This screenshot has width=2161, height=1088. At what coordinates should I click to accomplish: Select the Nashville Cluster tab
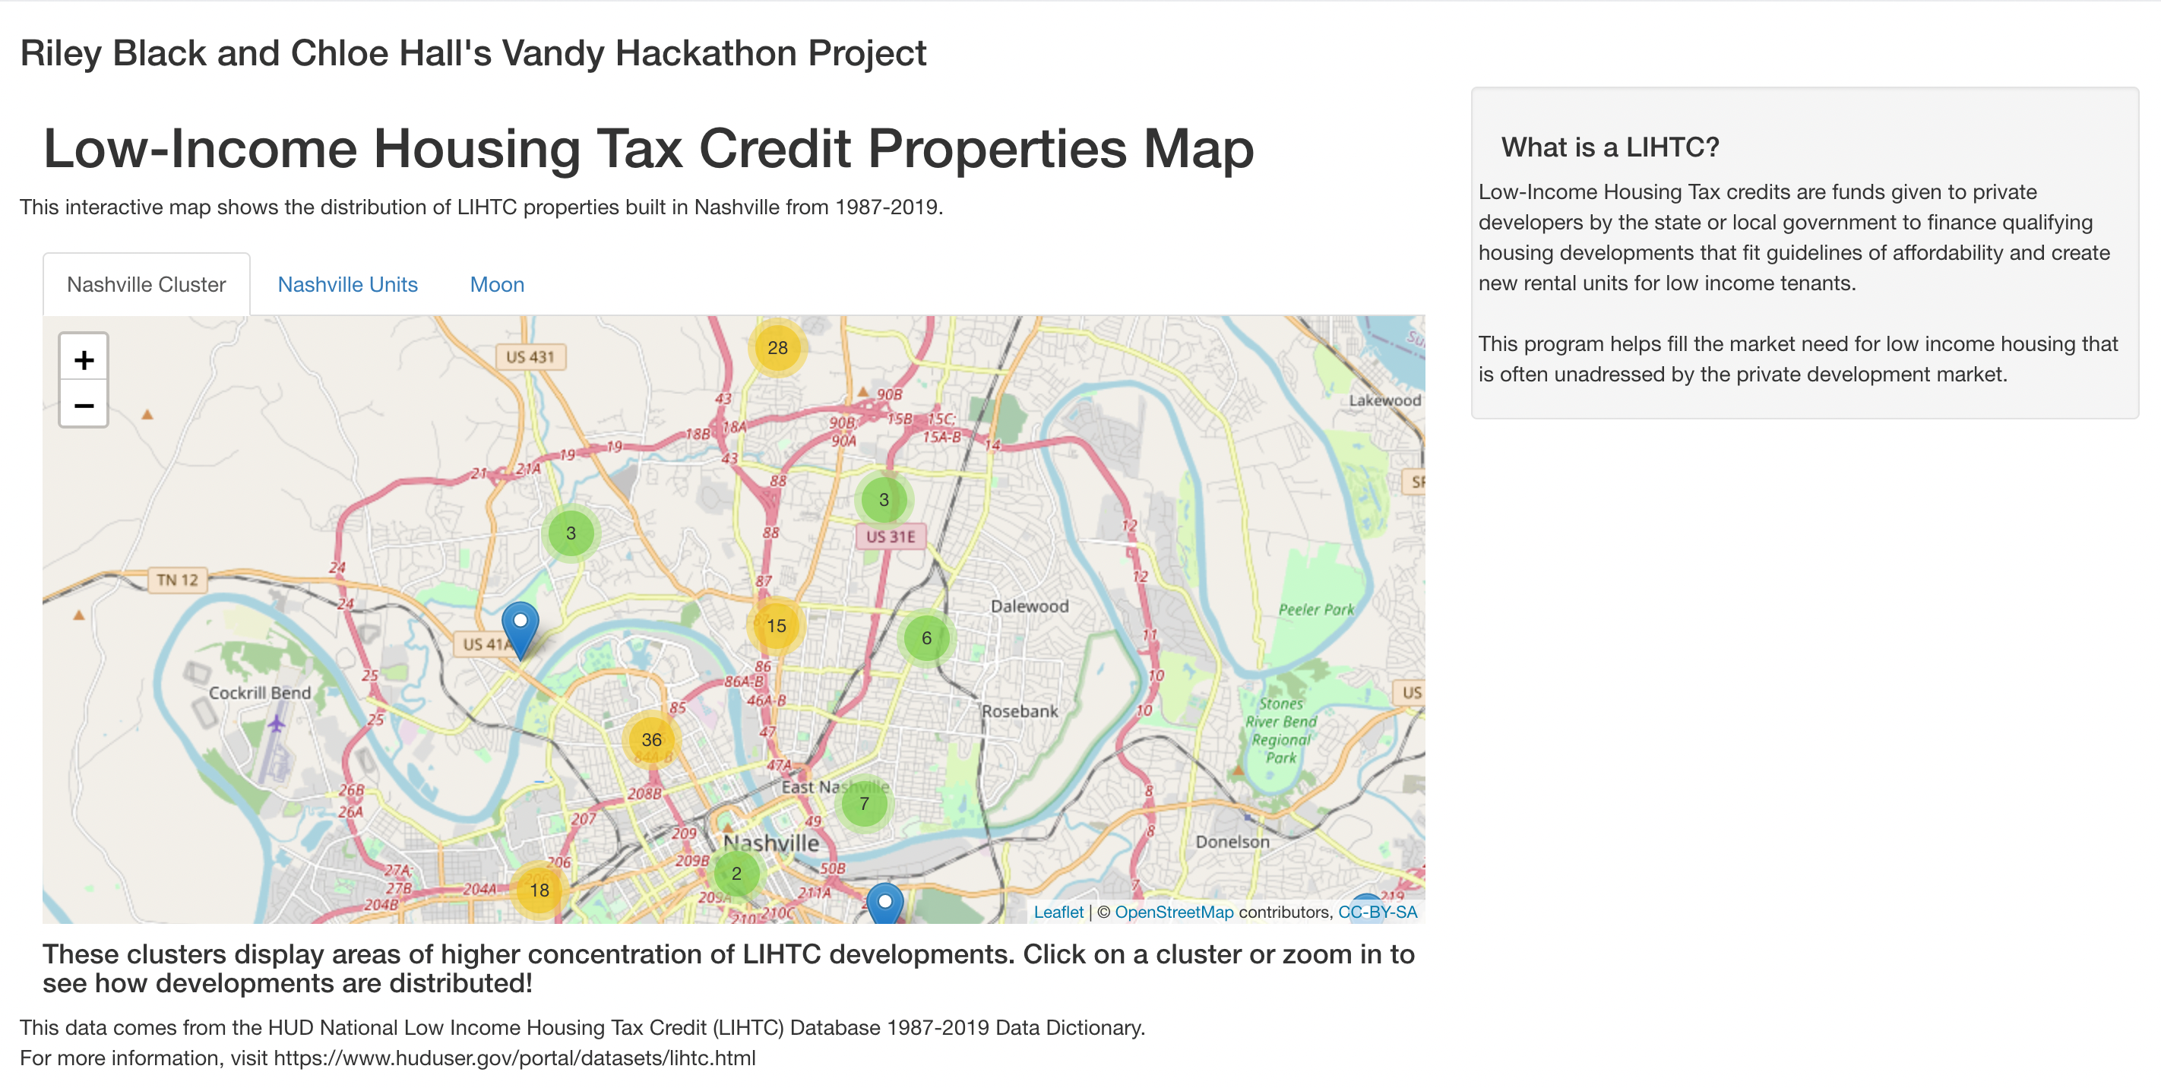(x=146, y=284)
